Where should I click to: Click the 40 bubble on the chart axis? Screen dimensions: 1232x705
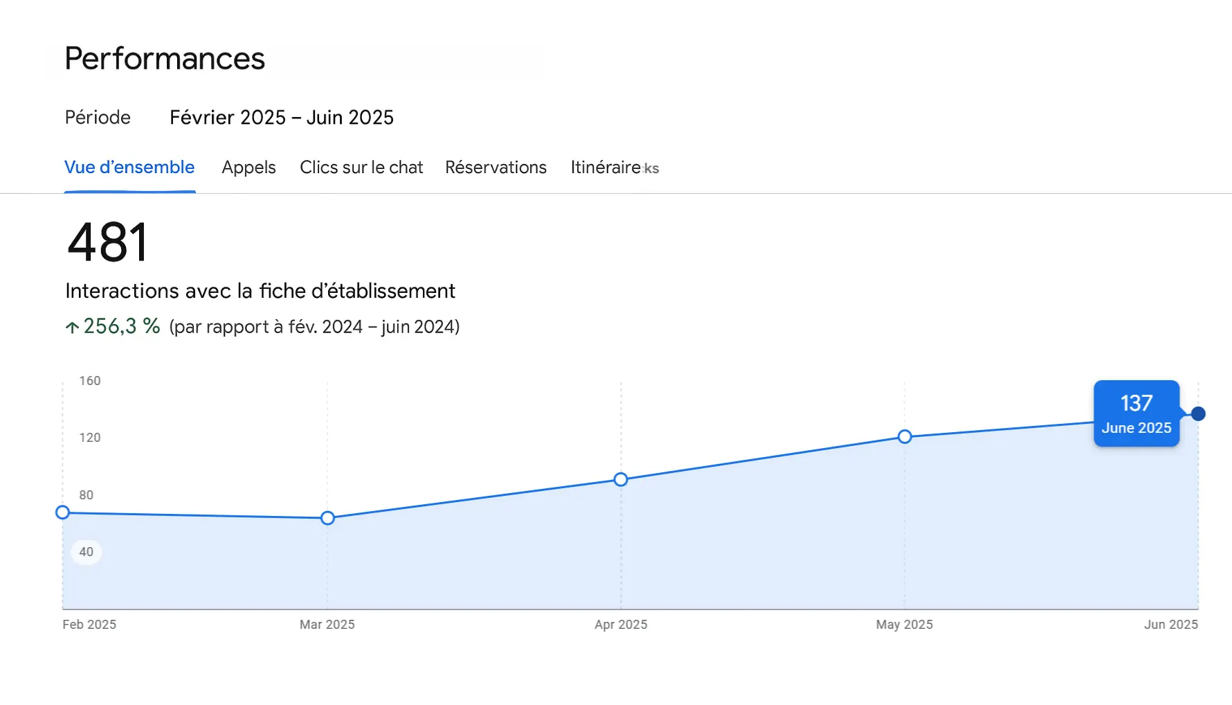pos(86,552)
